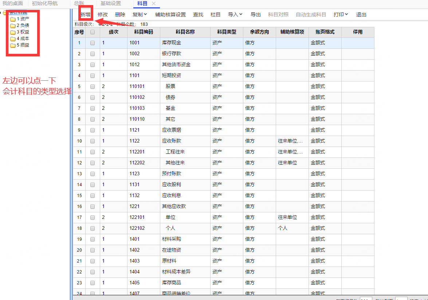Select the 成本 folder icon
428x300 pixels.
click(x=13, y=39)
